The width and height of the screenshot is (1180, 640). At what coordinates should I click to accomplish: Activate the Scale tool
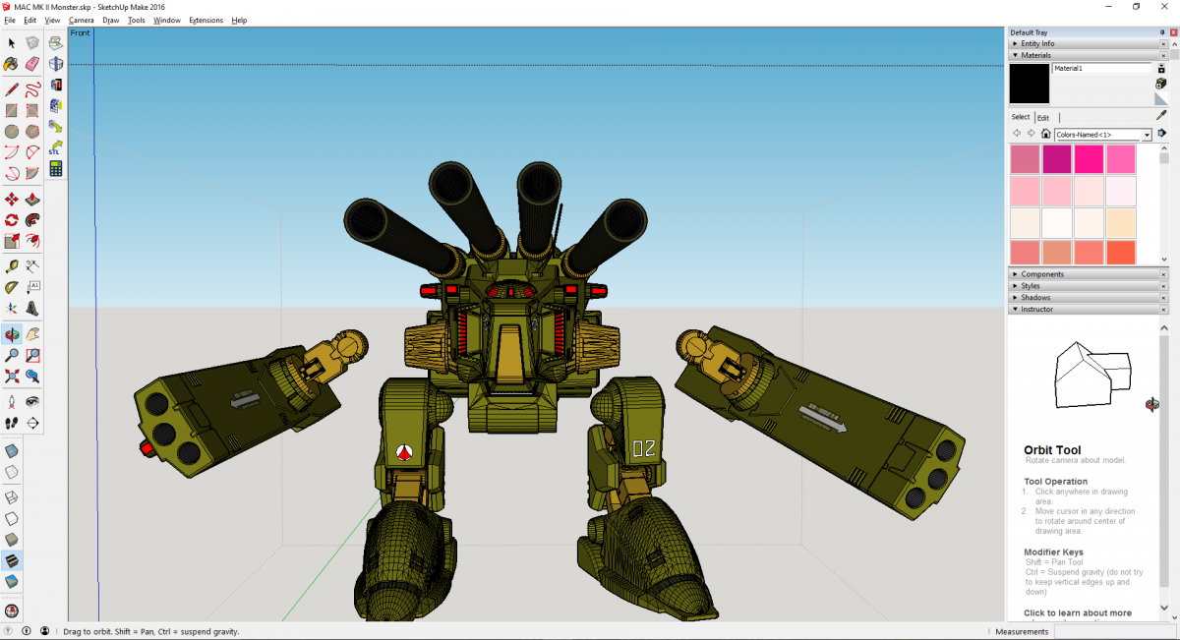tap(12, 241)
